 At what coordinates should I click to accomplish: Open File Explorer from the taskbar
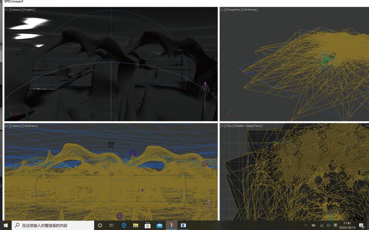coord(136,225)
